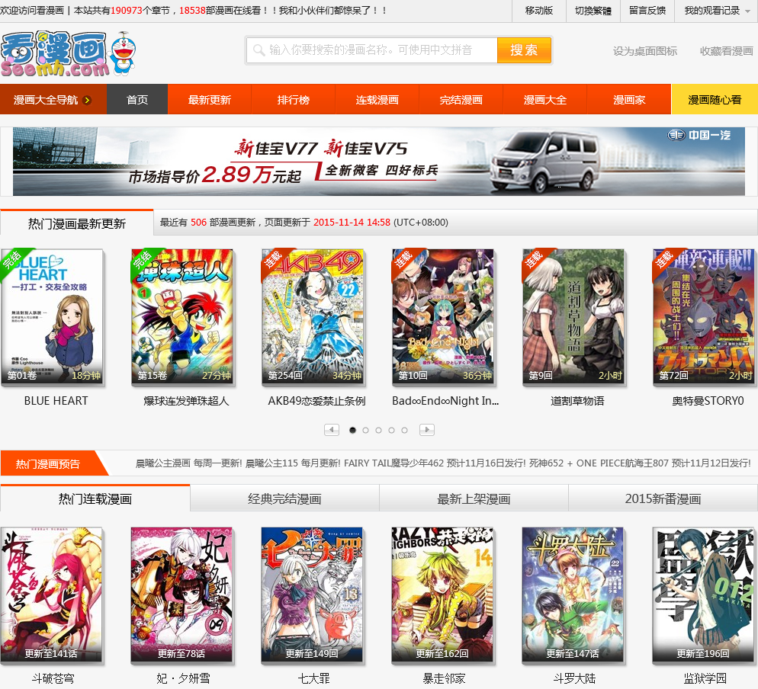Click the 七大罪 title text

pyautogui.click(x=313, y=678)
